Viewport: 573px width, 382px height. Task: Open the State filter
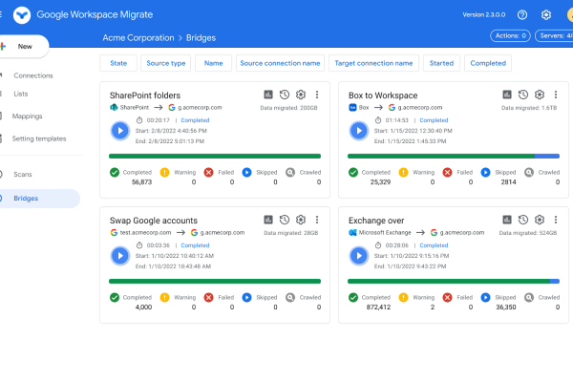coord(118,63)
